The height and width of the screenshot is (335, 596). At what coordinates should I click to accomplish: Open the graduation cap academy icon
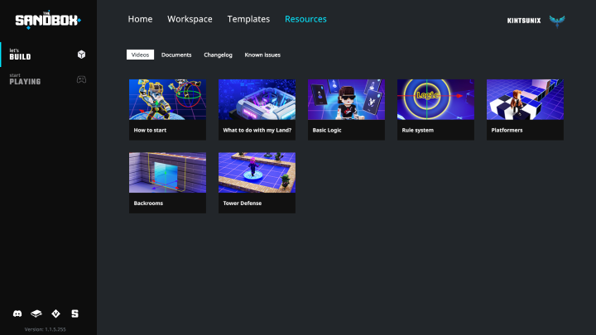coord(36,313)
